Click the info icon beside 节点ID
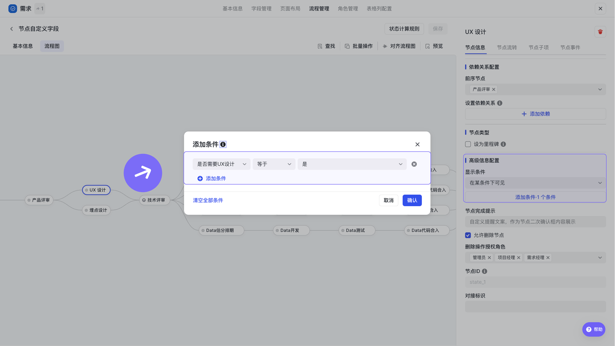The width and height of the screenshot is (615, 346). 484,272
